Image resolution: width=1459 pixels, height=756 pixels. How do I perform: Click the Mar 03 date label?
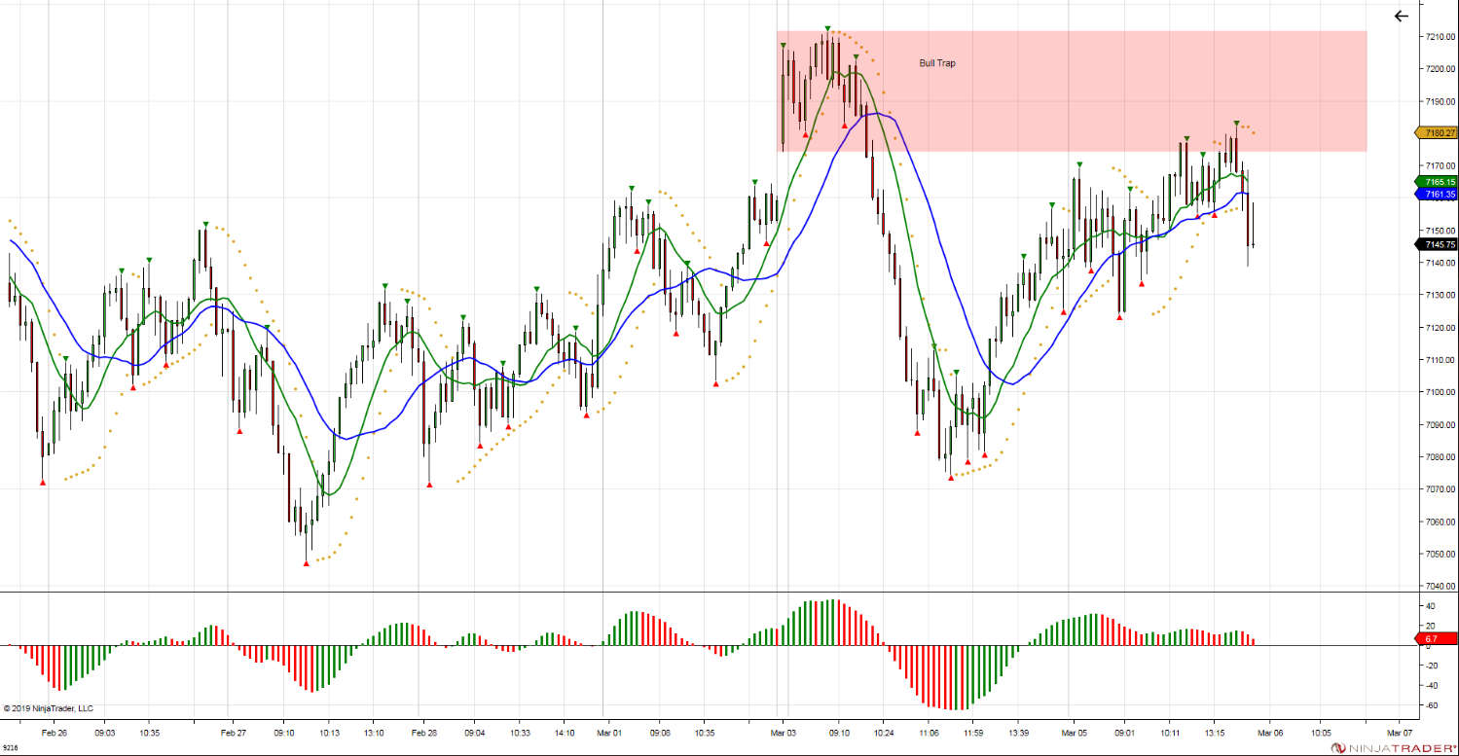point(784,733)
